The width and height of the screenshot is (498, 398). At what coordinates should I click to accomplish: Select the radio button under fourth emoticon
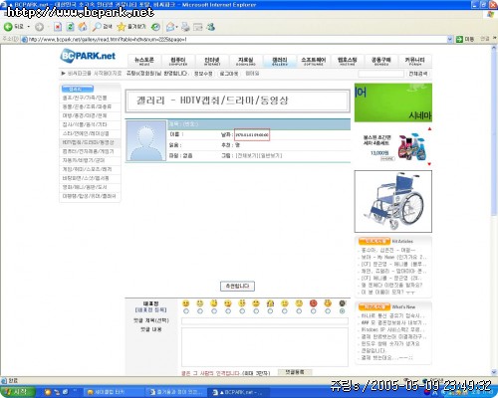tap(228, 311)
